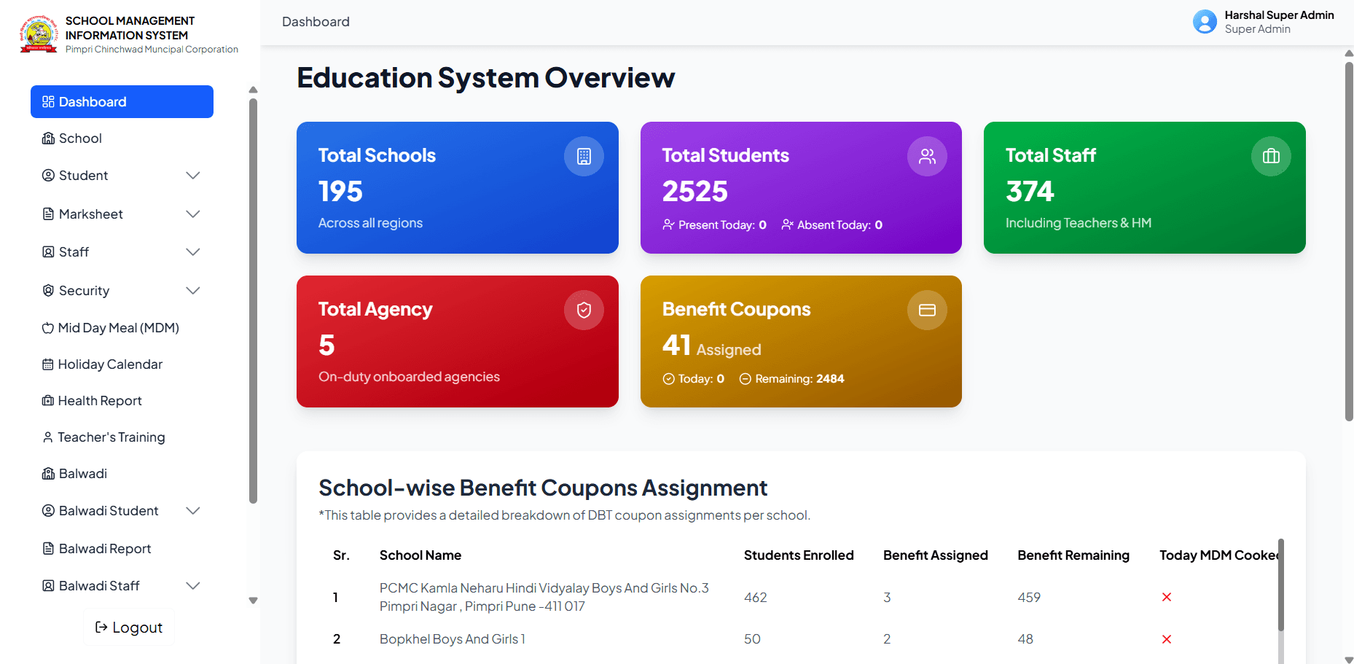Screen dimensions: 1354x664
Task: Select Balwadi Report in the sidebar
Action: (104, 548)
